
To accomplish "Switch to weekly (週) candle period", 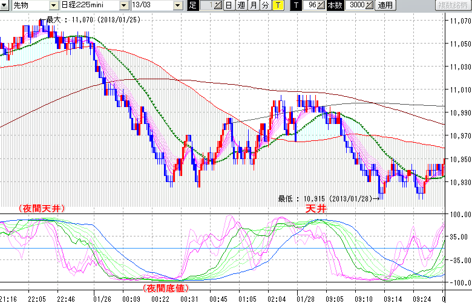I will 241,5.
